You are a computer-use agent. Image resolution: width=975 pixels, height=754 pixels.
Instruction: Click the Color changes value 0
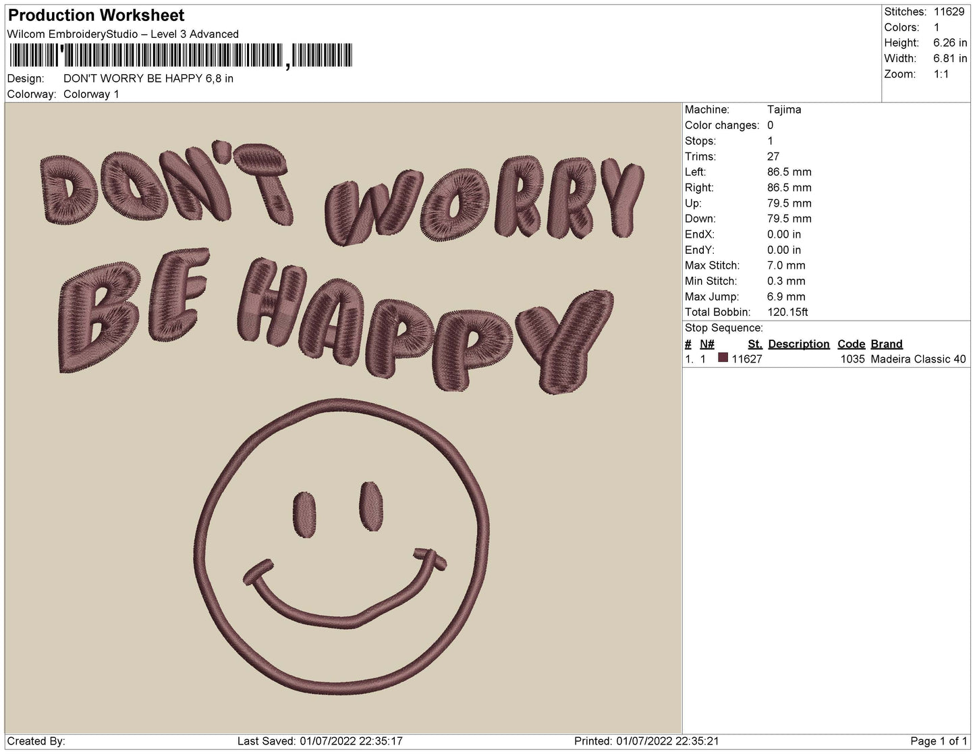click(771, 125)
